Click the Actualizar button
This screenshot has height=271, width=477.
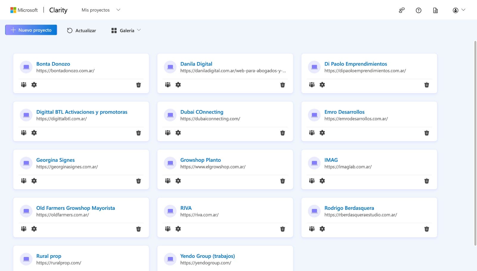(x=81, y=30)
